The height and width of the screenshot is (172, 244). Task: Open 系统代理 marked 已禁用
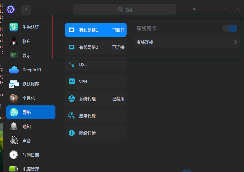(95, 99)
